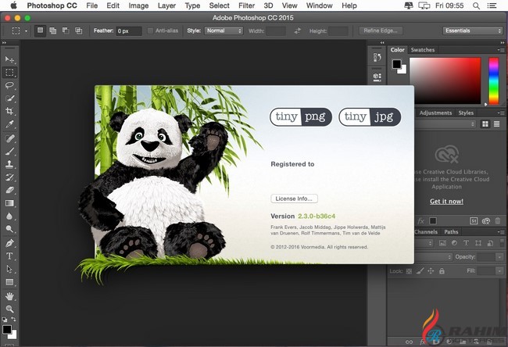Select the Pen tool
The width and height of the screenshot is (508, 347).
coord(9,243)
